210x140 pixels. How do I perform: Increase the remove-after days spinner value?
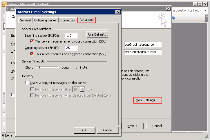pos(82,88)
